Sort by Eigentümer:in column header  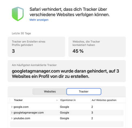[68, 100]
